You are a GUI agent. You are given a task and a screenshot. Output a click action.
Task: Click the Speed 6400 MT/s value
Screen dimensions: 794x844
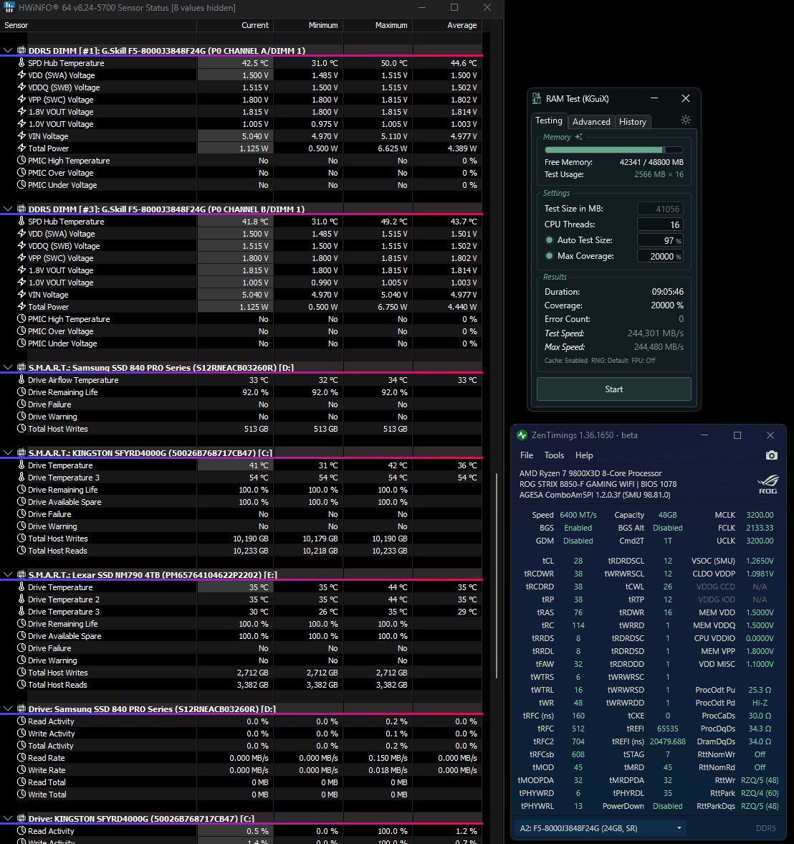tap(578, 515)
